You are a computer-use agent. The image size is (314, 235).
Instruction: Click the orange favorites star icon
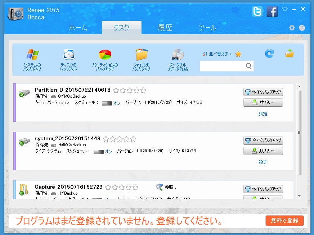click(238, 54)
